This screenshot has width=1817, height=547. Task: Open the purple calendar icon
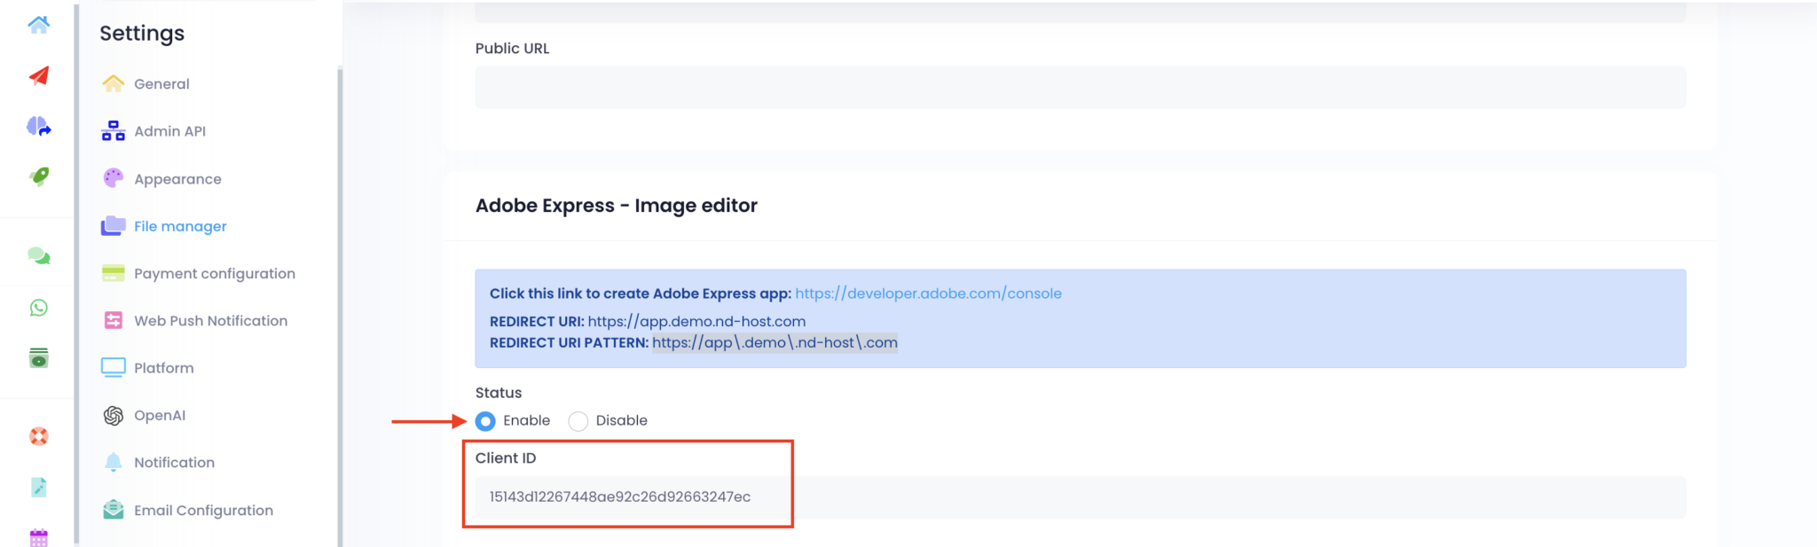point(38,537)
